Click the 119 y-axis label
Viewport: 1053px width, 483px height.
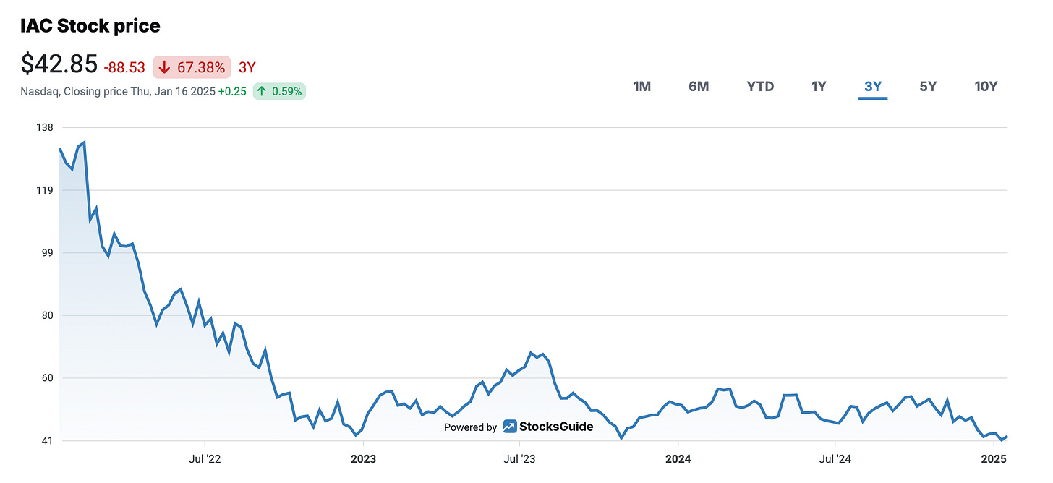44,190
